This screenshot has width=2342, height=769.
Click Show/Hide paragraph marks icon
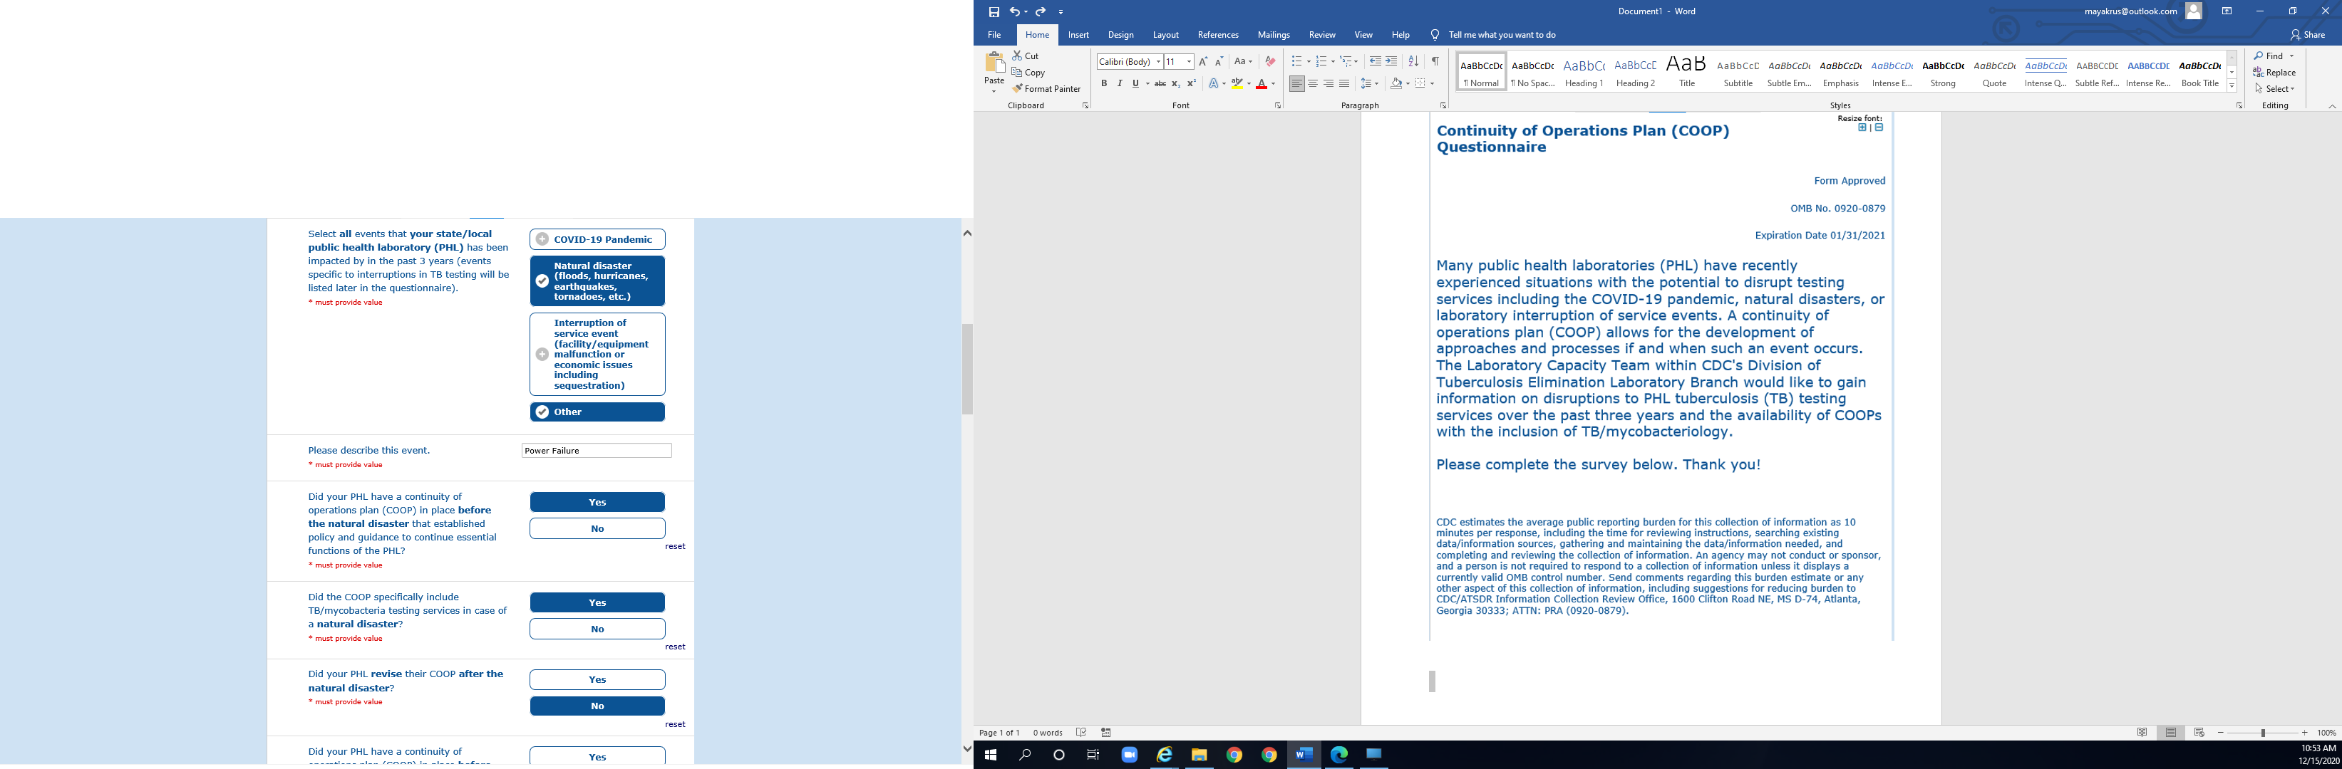coord(1435,62)
